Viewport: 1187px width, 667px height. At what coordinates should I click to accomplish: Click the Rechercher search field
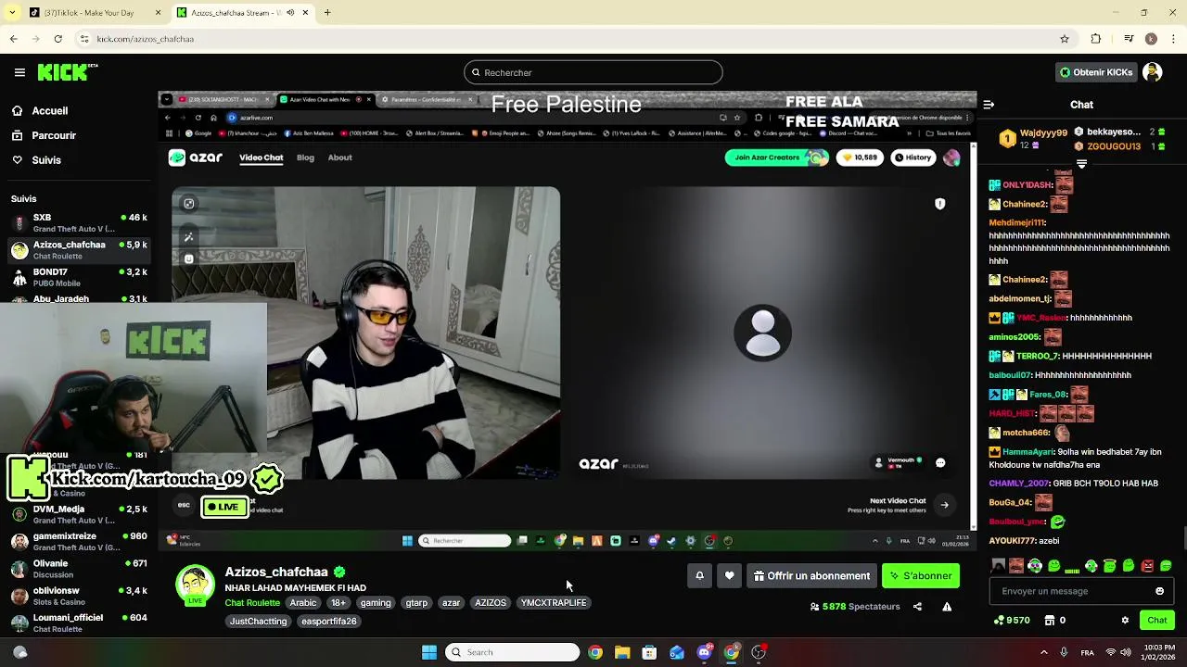[593, 72]
